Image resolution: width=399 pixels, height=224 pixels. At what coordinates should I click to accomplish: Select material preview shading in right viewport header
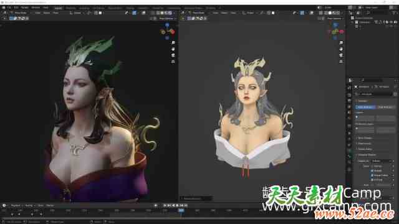point(334,12)
